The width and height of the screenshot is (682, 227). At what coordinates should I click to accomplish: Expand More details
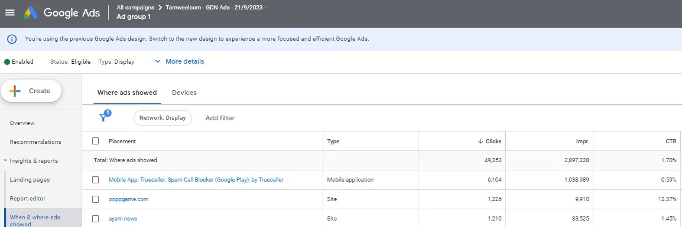click(180, 61)
